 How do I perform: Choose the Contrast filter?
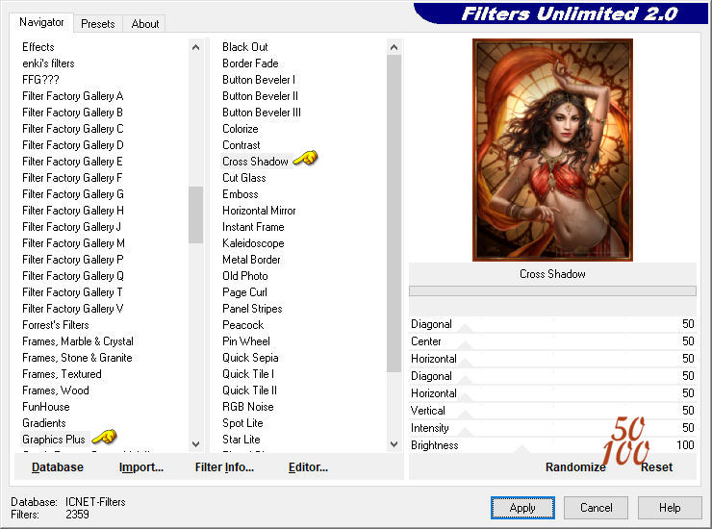[x=242, y=145]
